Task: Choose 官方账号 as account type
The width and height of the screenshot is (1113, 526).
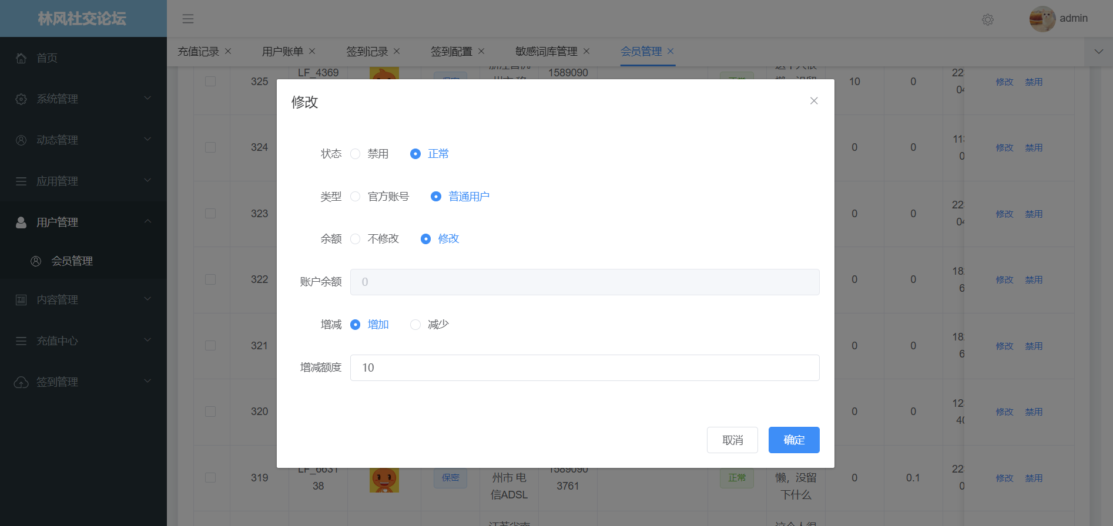Action: click(x=356, y=197)
